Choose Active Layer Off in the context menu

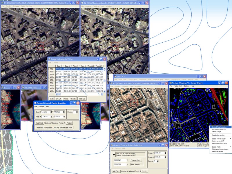pyautogui.click(x=220, y=141)
